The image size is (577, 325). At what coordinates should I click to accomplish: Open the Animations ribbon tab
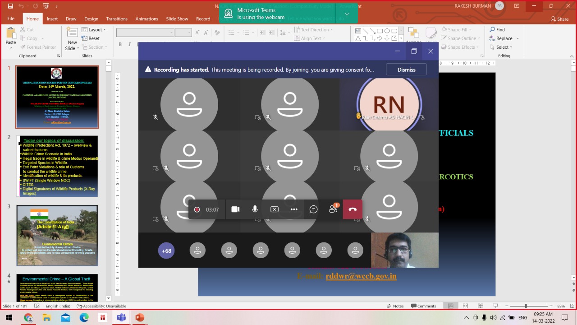pos(147,19)
